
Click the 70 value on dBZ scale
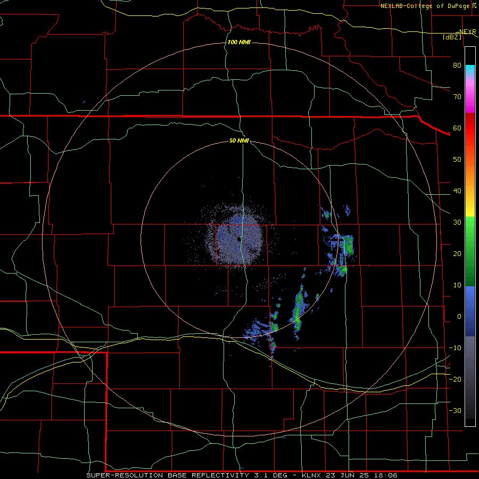(457, 96)
